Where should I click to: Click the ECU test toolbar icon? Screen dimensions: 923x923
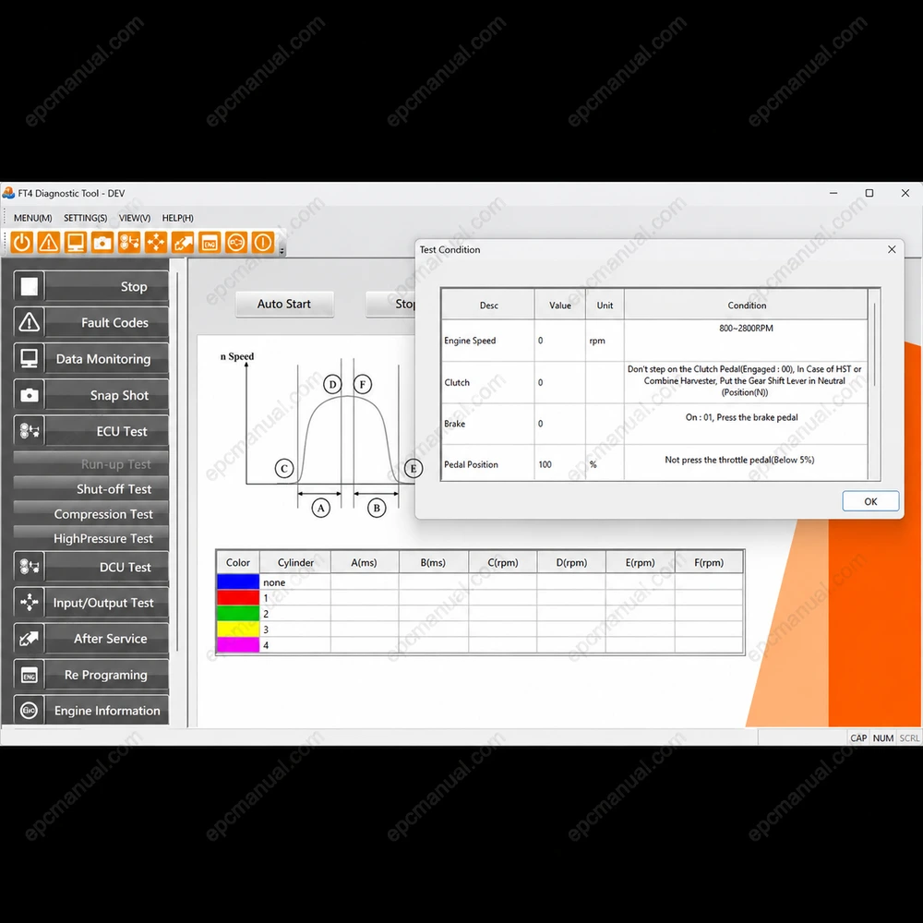click(x=129, y=242)
